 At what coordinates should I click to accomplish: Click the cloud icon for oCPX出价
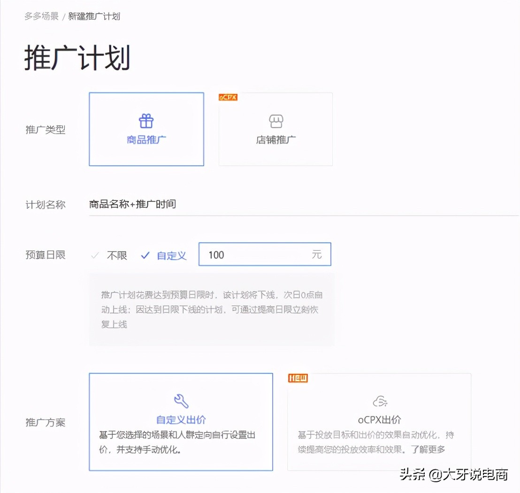point(380,400)
